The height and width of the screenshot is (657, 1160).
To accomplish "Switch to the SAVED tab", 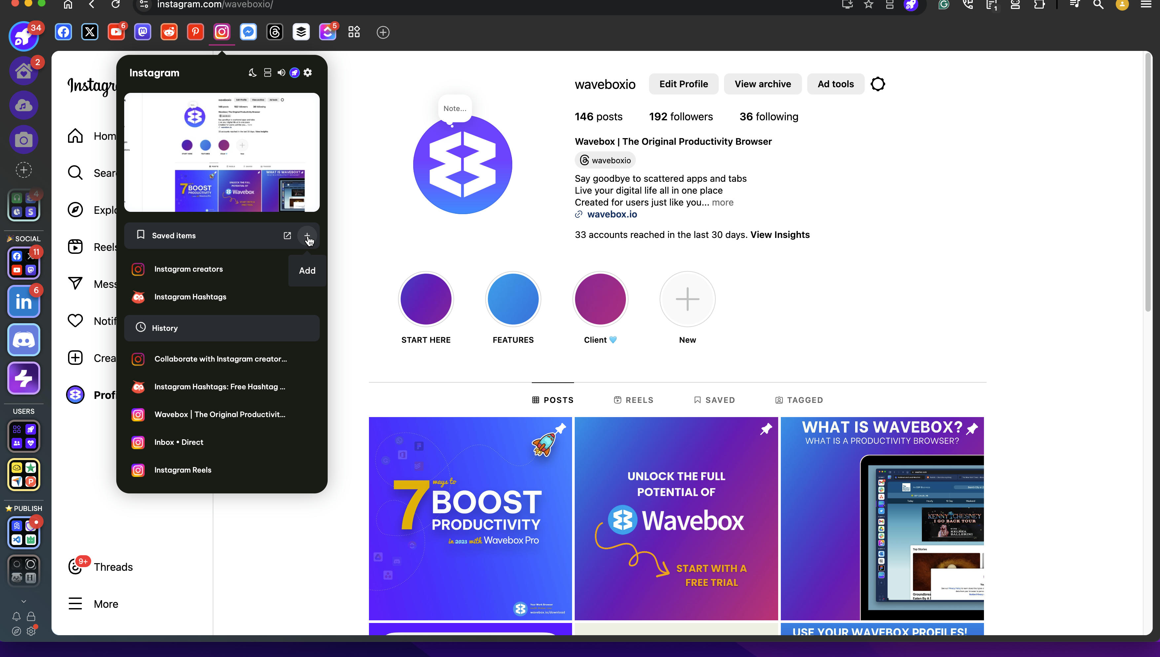I will pos(714,400).
